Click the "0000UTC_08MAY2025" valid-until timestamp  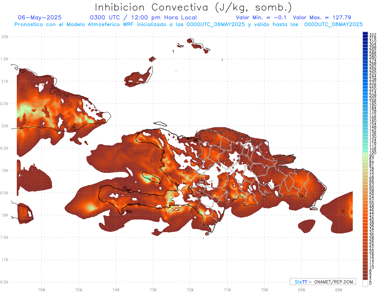pos(333,24)
